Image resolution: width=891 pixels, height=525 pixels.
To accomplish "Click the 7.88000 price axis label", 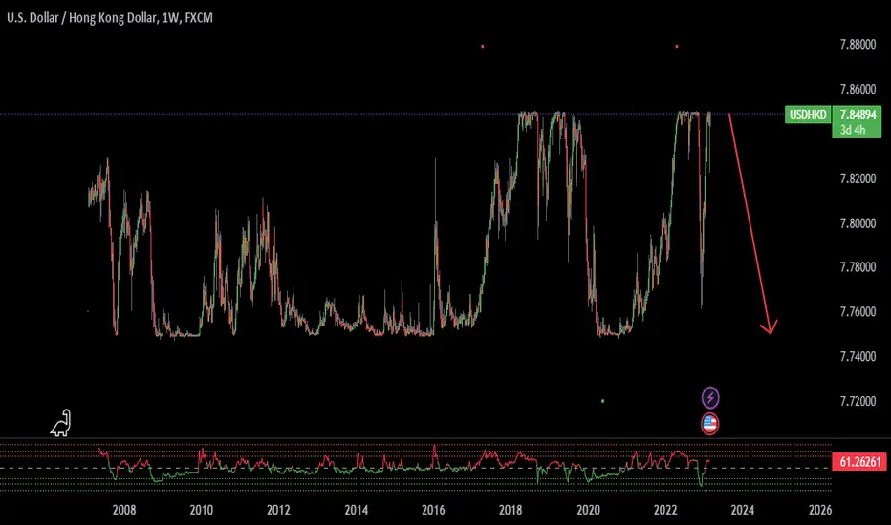I will click(x=858, y=45).
